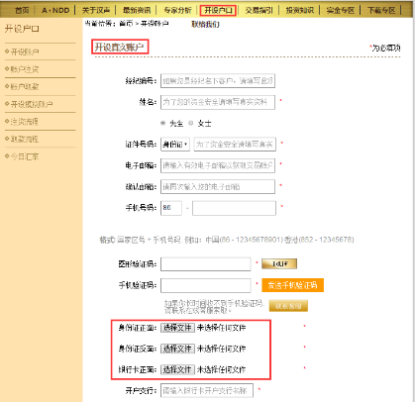Go to 专家分析 in the navigation bar

point(177,10)
